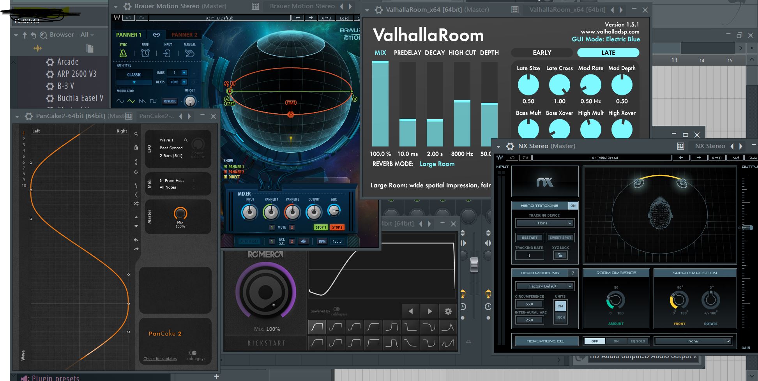Image resolution: width=758 pixels, height=381 pixels.
Task: Click the trash icon in PanCake 2
Action: pyautogui.click(x=136, y=148)
